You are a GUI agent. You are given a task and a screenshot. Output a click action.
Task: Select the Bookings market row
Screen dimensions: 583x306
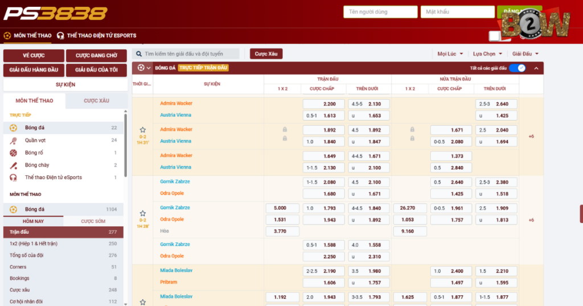(63, 278)
